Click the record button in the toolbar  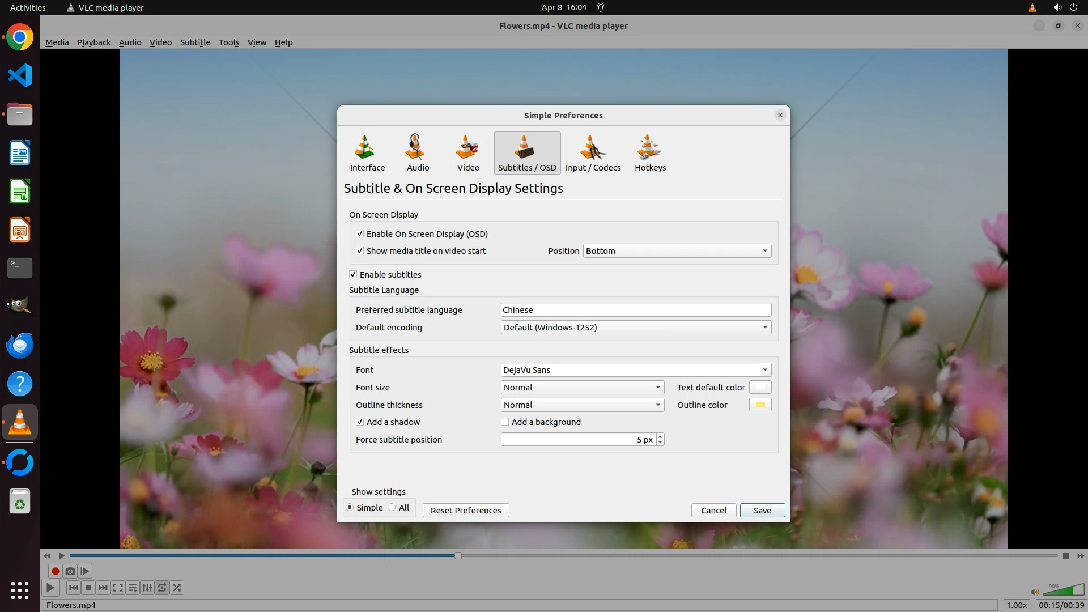click(x=56, y=571)
